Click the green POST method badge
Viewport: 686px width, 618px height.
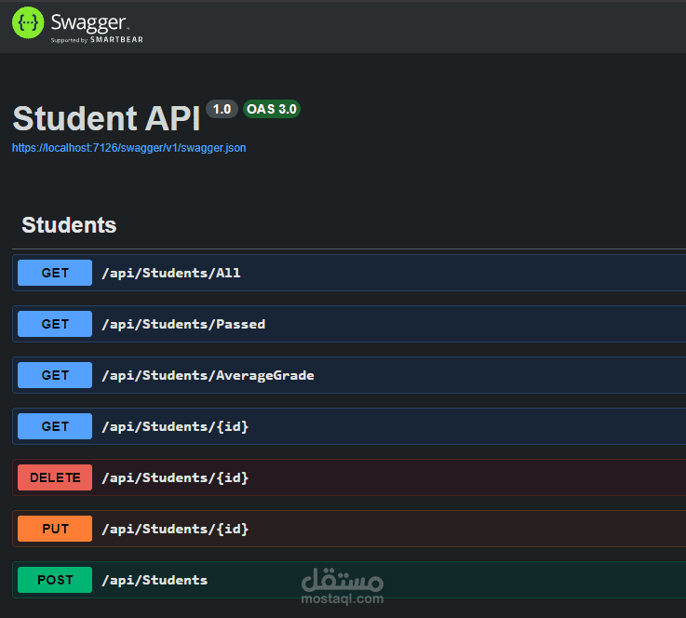[x=55, y=580]
